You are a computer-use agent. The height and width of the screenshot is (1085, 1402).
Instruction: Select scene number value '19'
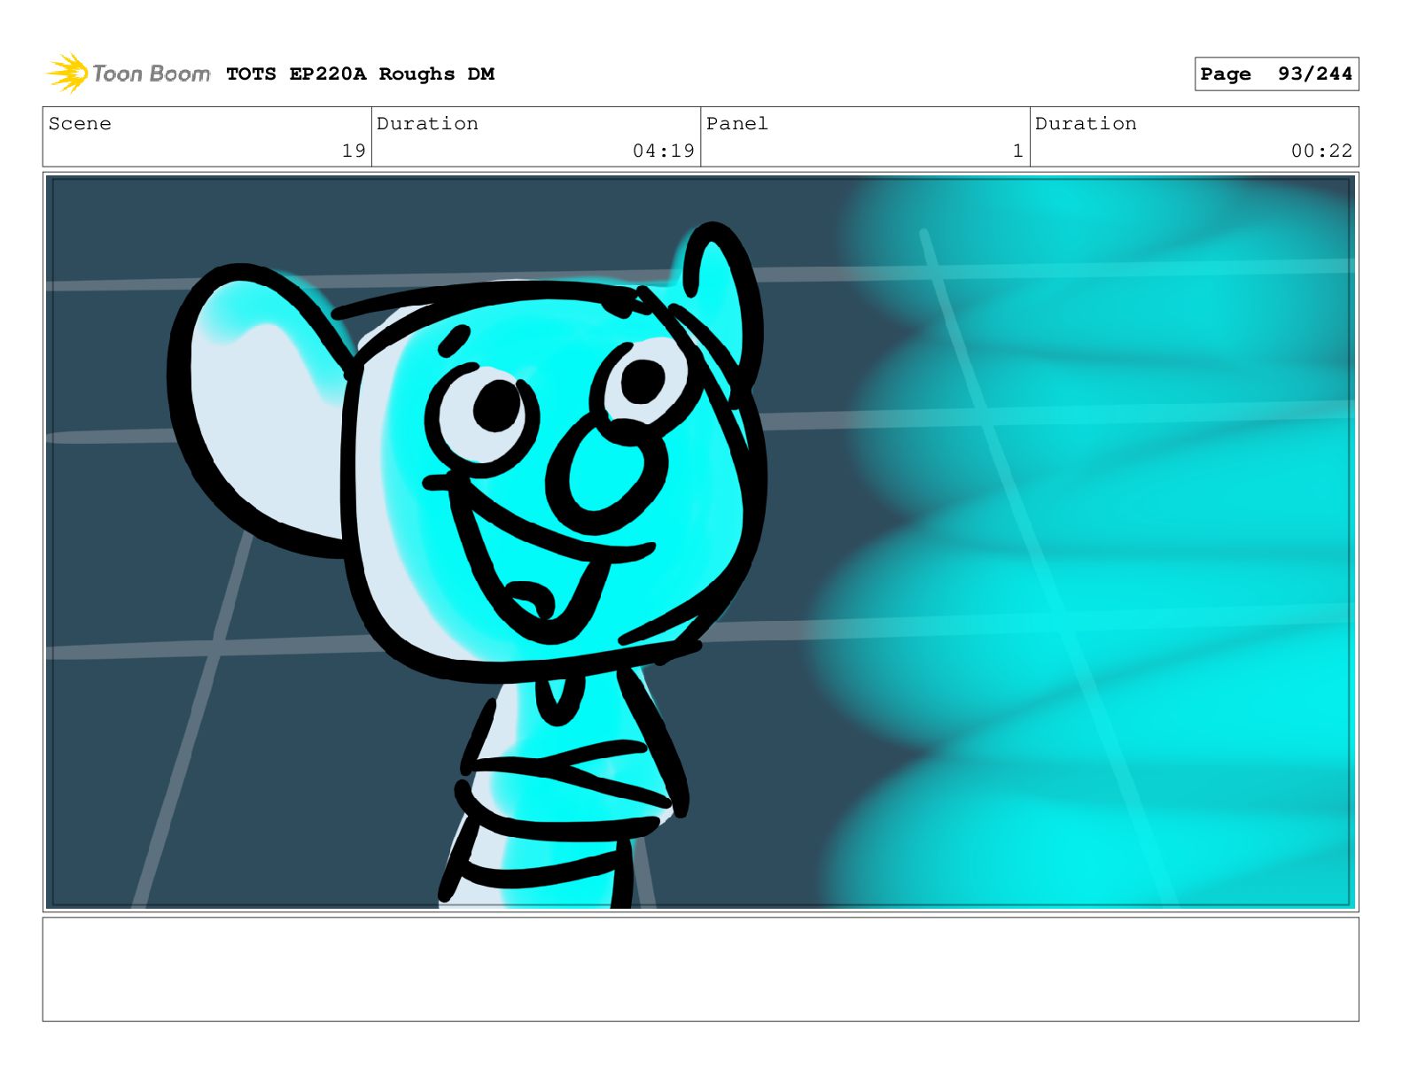point(354,151)
